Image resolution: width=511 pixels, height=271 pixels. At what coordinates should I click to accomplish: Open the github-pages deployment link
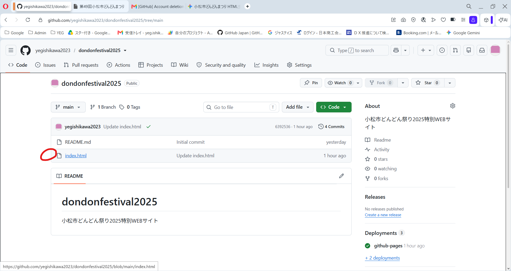tap(388, 246)
